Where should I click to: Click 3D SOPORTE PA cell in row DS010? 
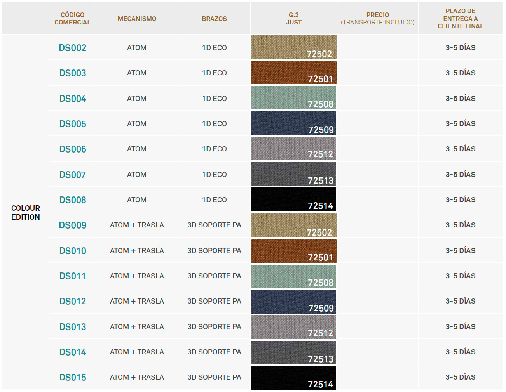(215, 251)
